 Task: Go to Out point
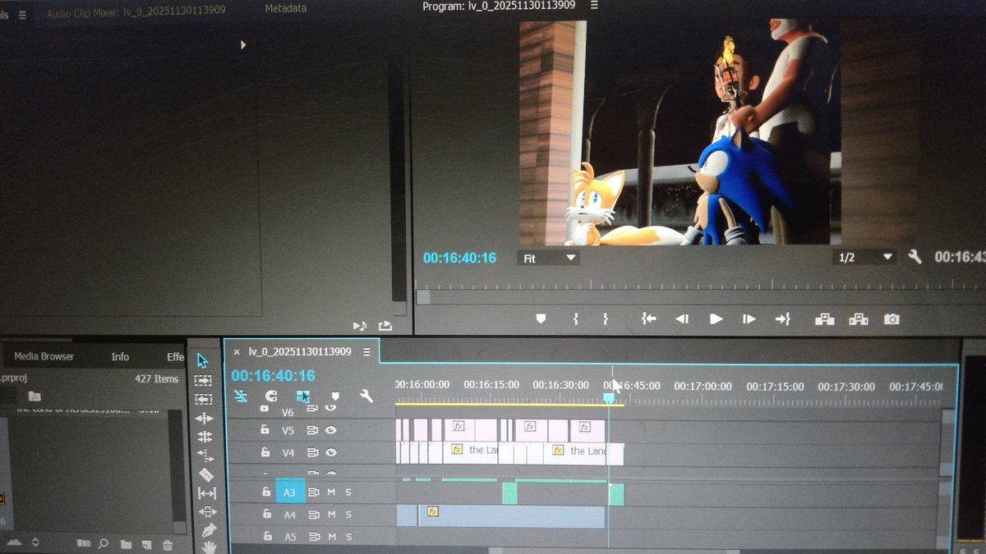(782, 318)
